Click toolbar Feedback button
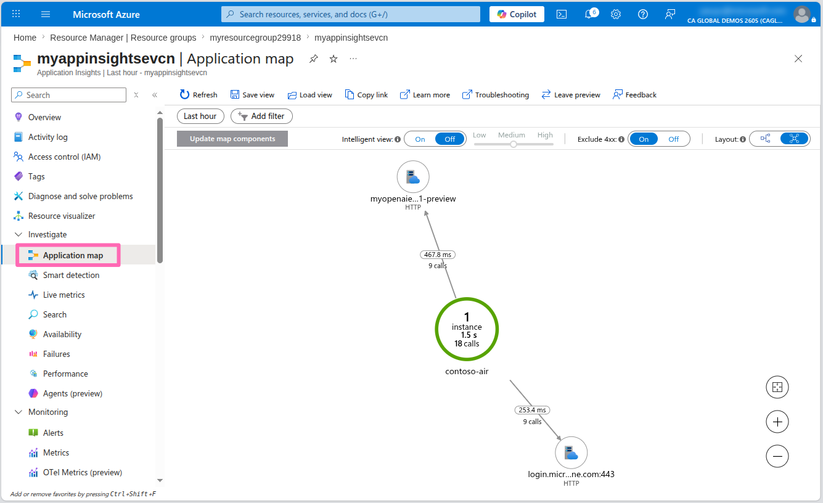Image resolution: width=823 pixels, height=503 pixels. (x=634, y=94)
